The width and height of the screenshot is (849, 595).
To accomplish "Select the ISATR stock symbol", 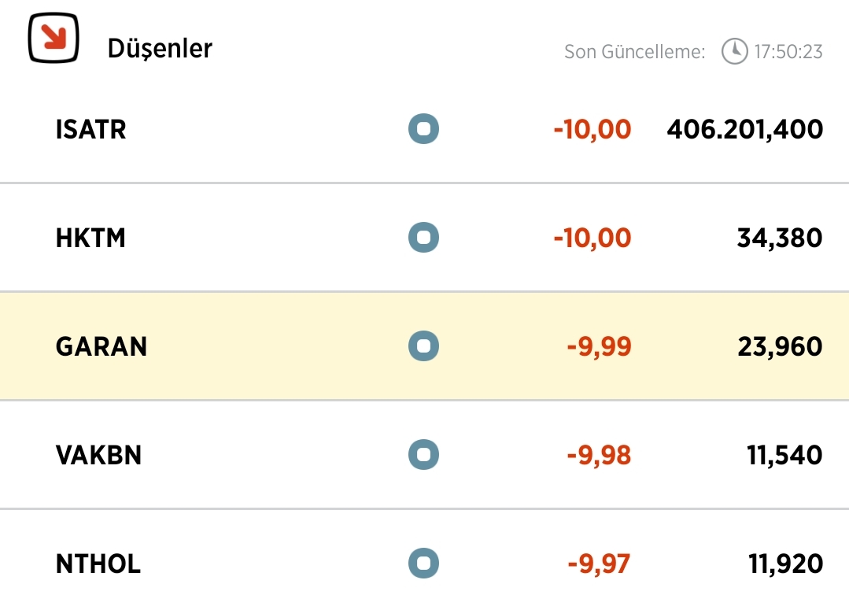I will (x=91, y=129).
